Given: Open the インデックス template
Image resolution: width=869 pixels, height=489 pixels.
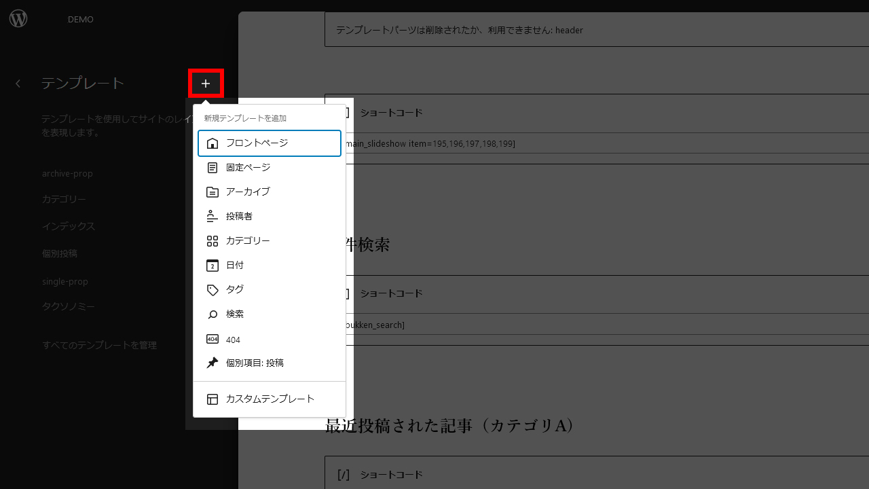Looking at the screenshot, I should [x=69, y=226].
